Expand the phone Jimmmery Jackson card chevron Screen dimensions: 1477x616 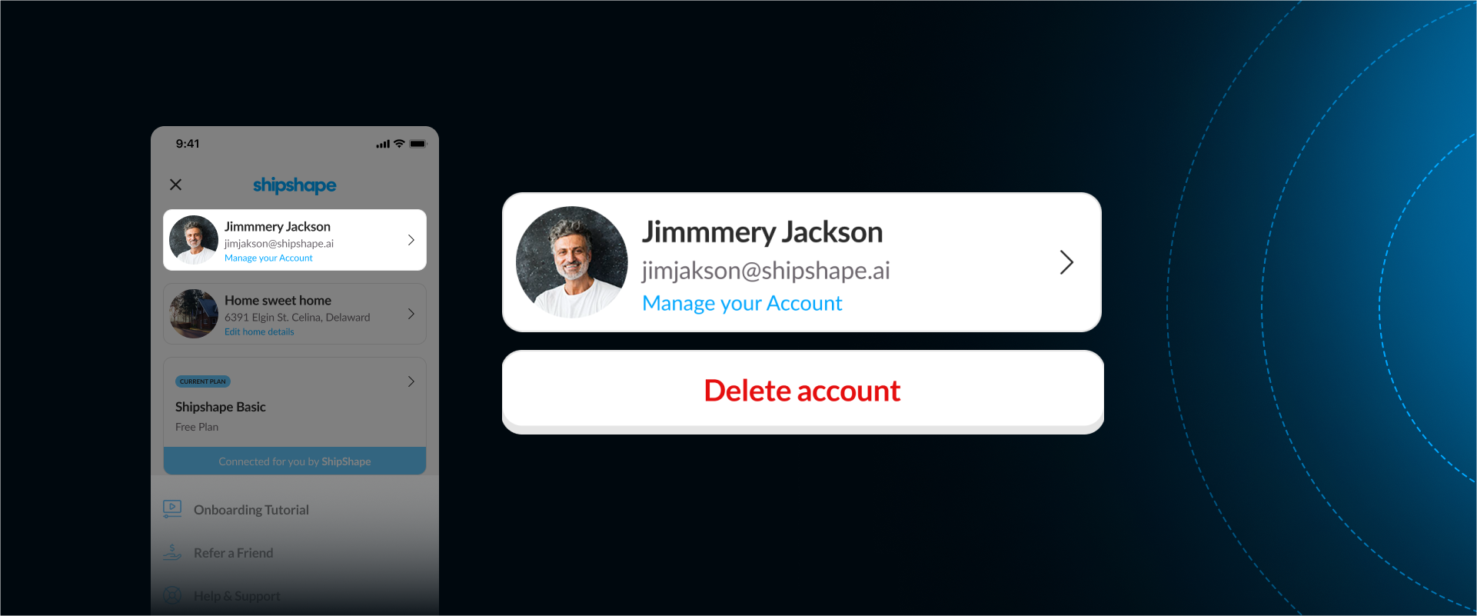(x=411, y=240)
